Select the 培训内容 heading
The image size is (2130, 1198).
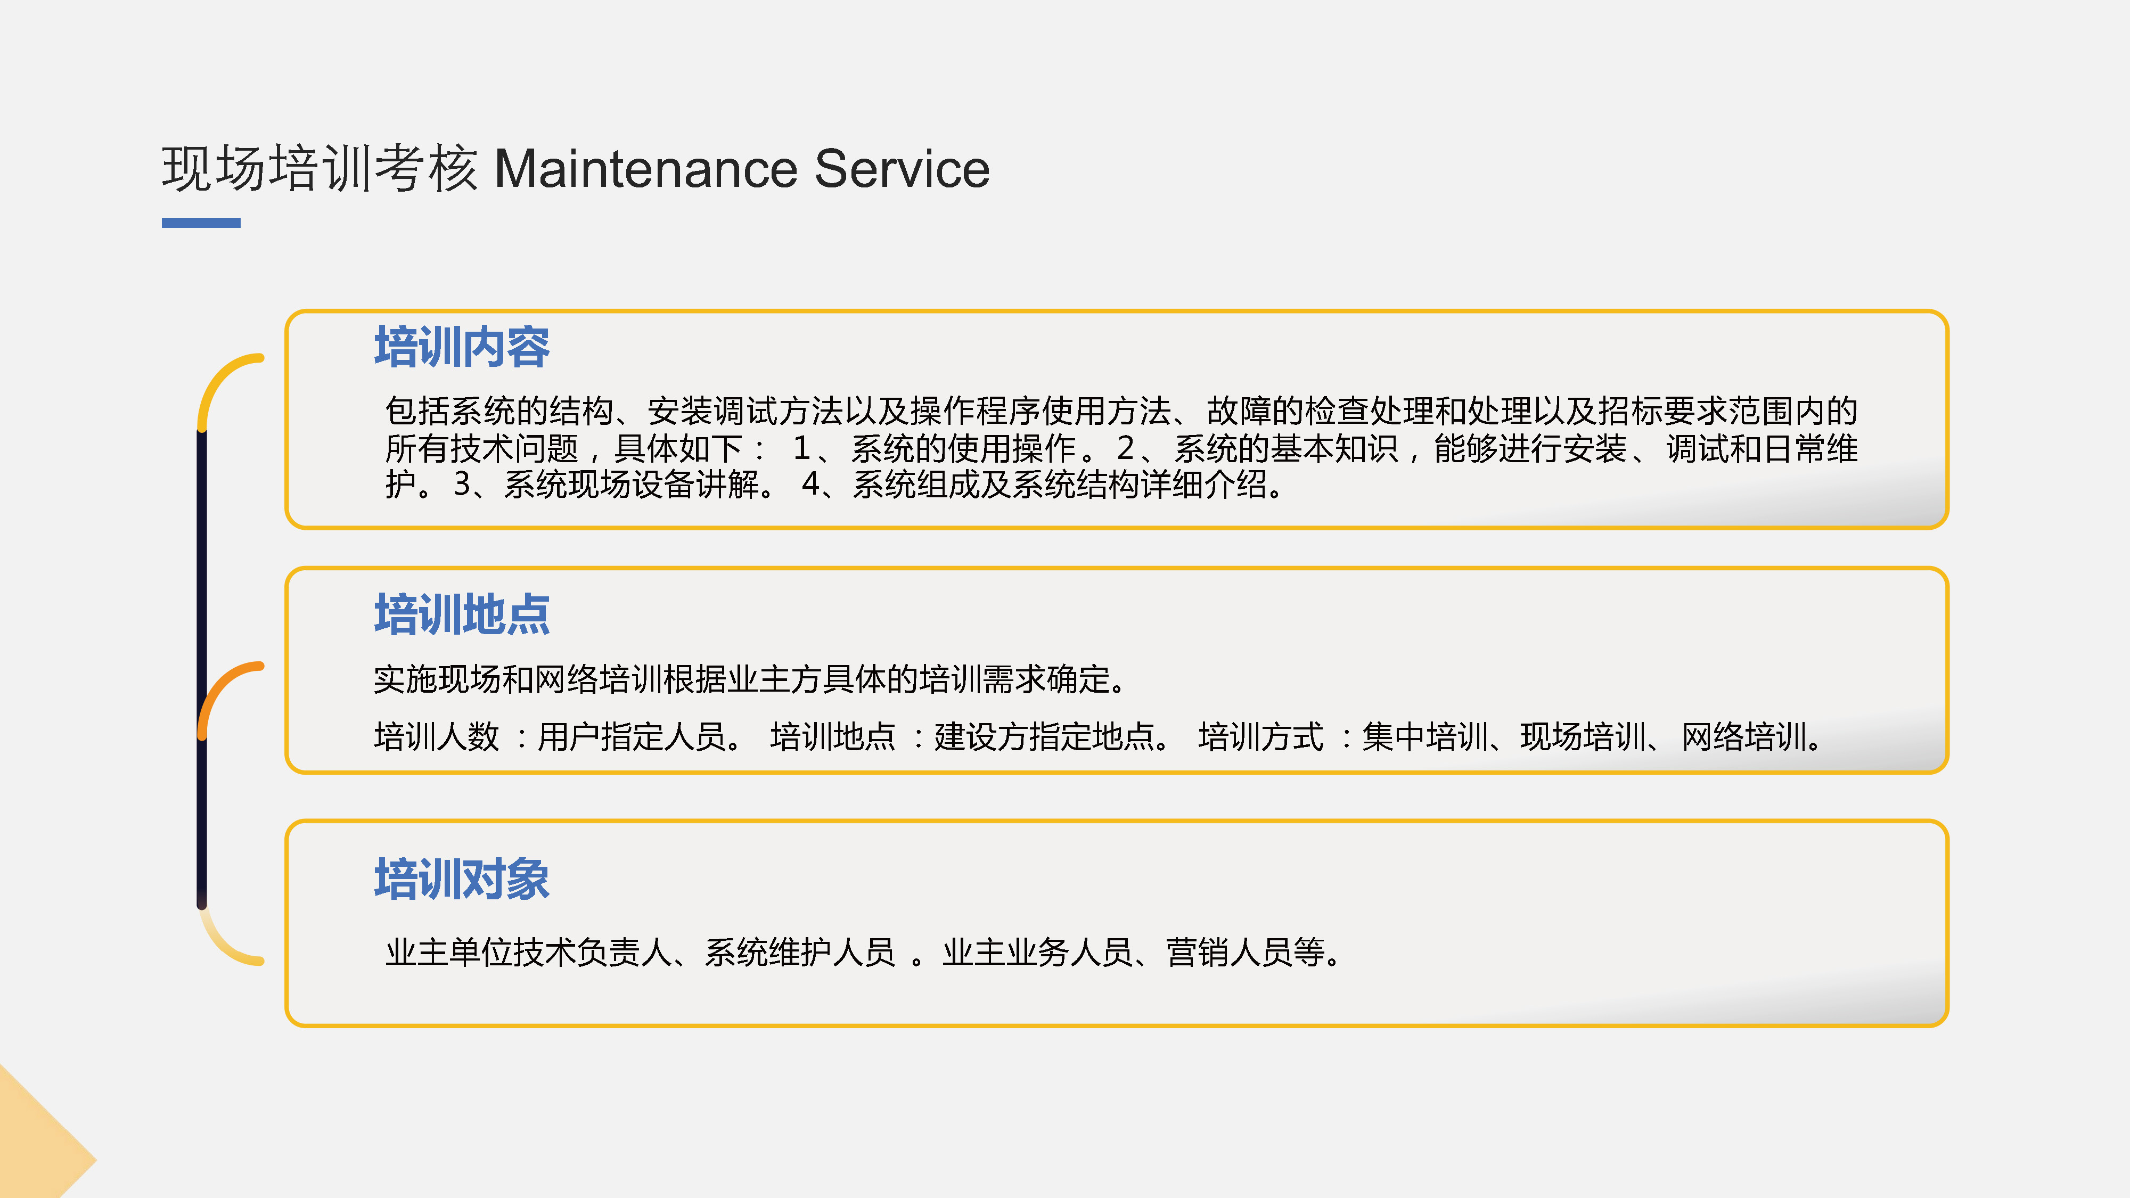pyautogui.click(x=461, y=347)
